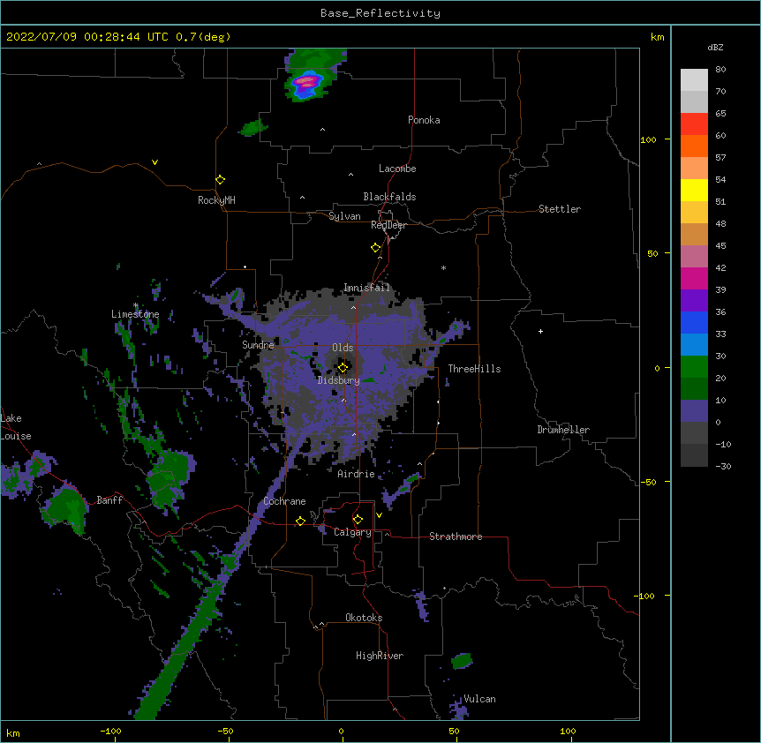
Task: Click the RedDeer city label
Action: 388,225
